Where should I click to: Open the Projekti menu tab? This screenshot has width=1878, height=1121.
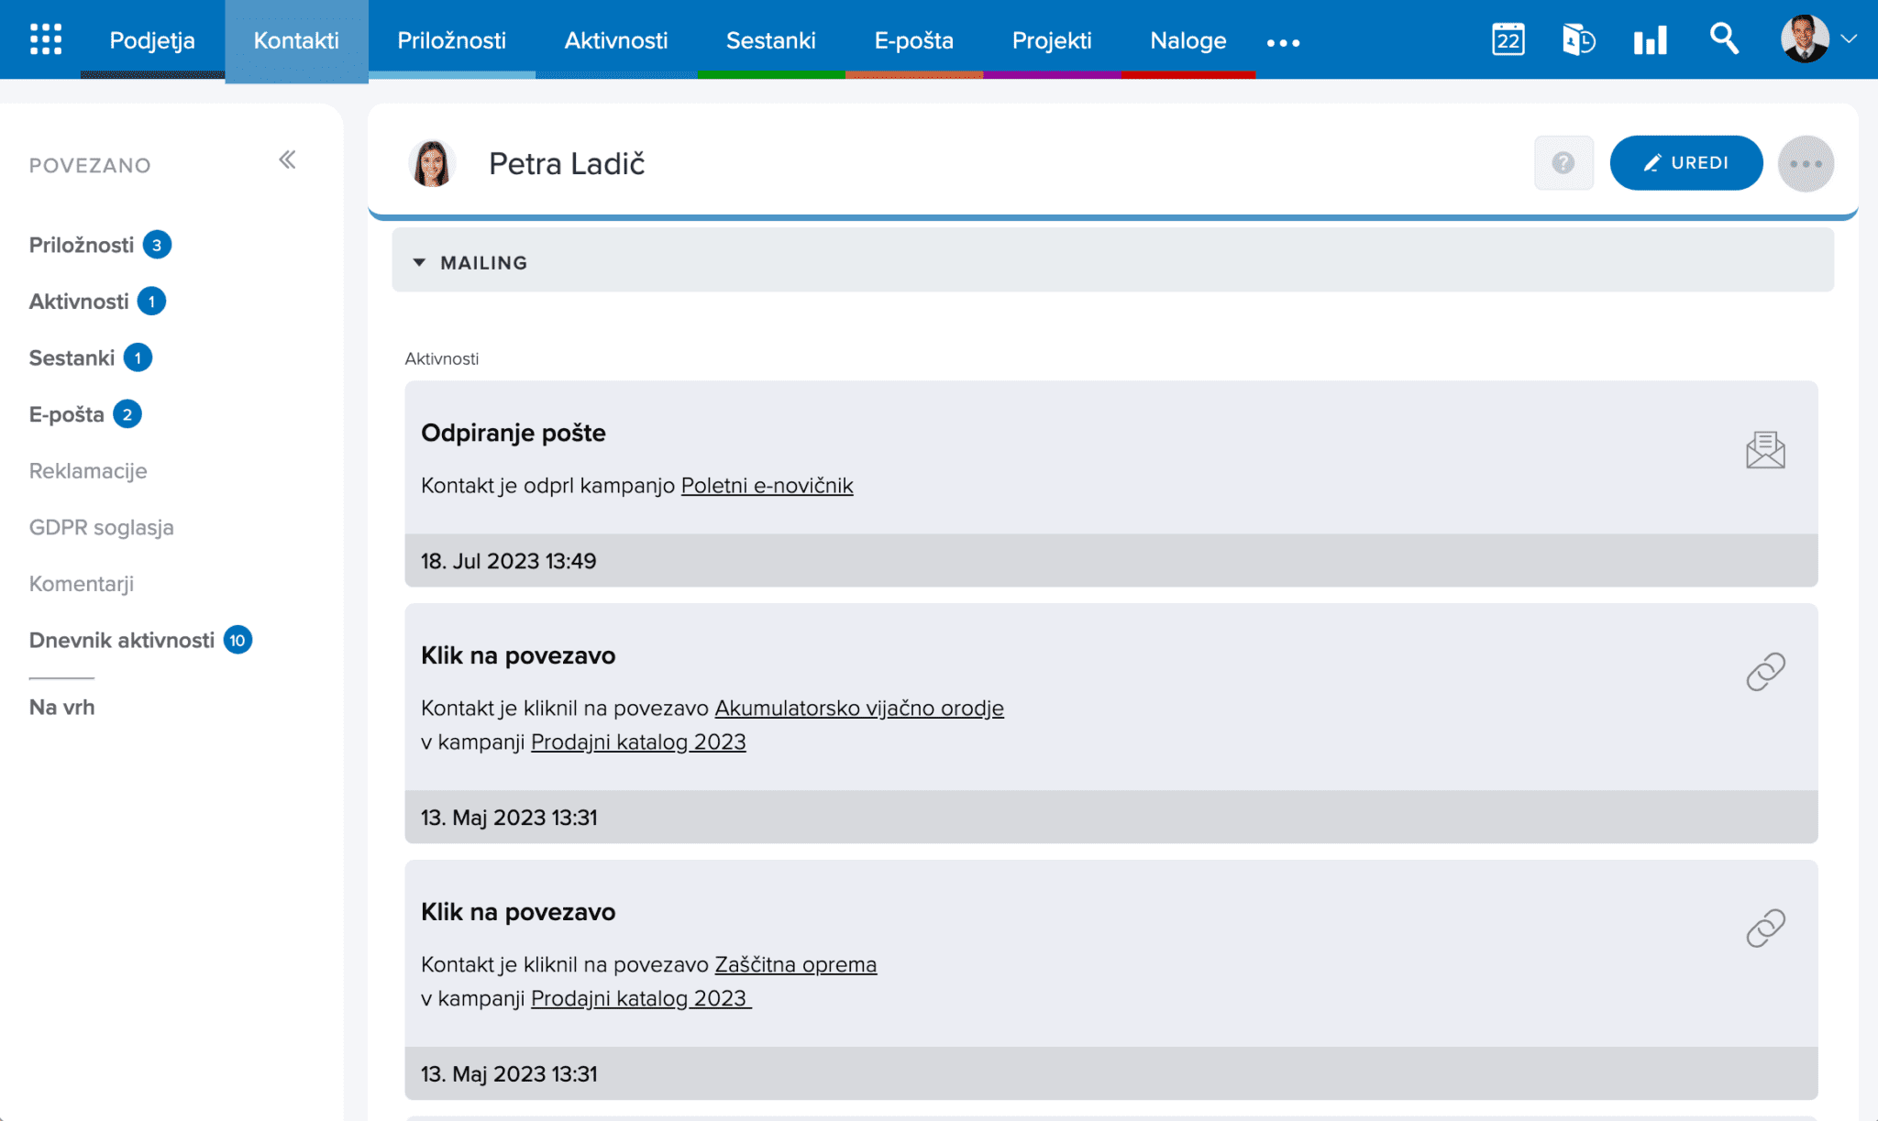coord(1051,40)
